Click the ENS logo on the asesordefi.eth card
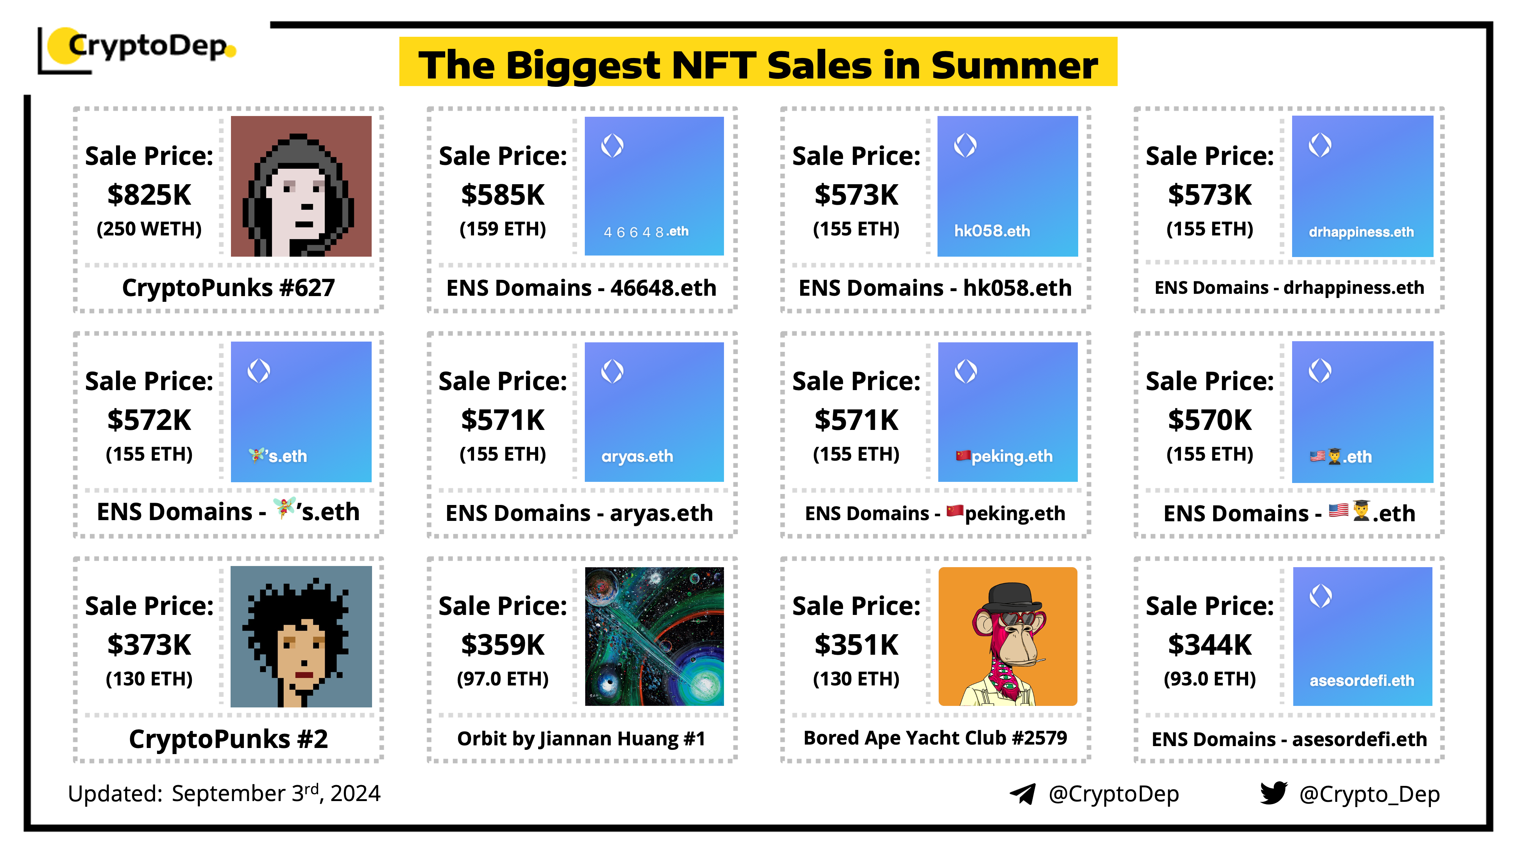Screen dimensions: 1517x853 (1320, 596)
